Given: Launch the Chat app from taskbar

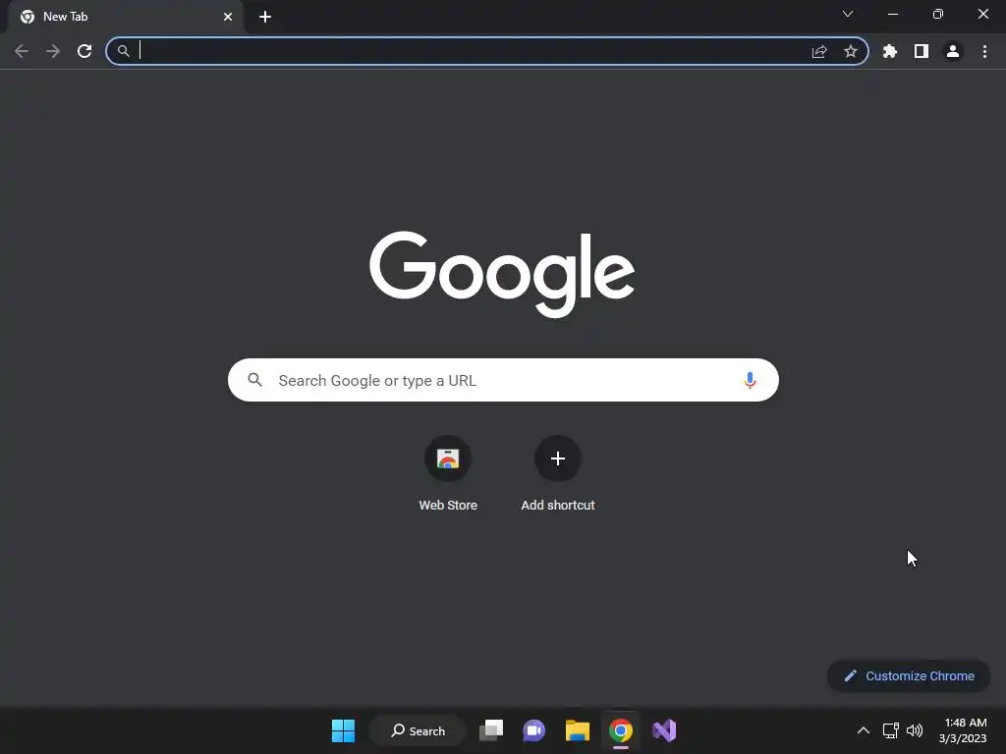Looking at the screenshot, I should pyautogui.click(x=533, y=730).
